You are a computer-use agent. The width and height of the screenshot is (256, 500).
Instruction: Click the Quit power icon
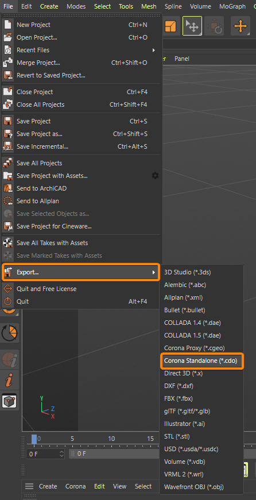[x=7, y=301]
